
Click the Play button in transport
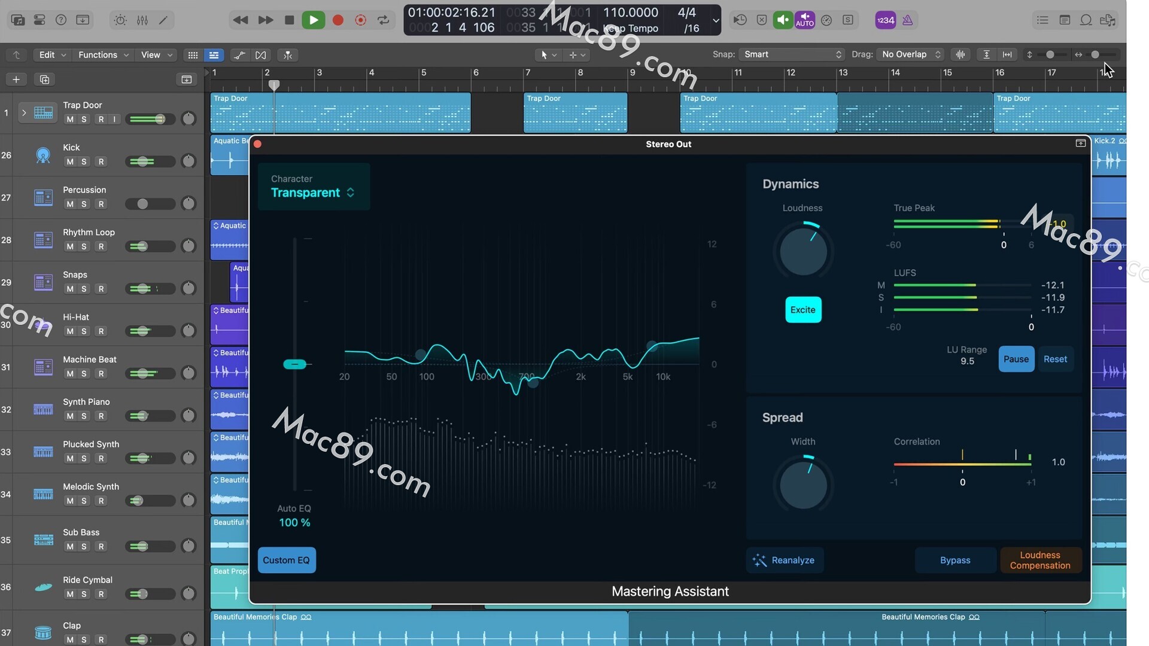point(313,20)
